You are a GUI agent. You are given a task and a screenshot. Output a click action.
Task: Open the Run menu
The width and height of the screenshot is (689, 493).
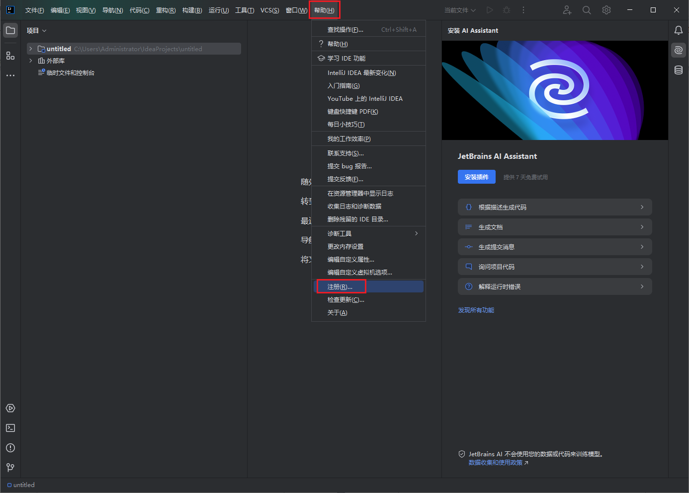click(219, 10)
